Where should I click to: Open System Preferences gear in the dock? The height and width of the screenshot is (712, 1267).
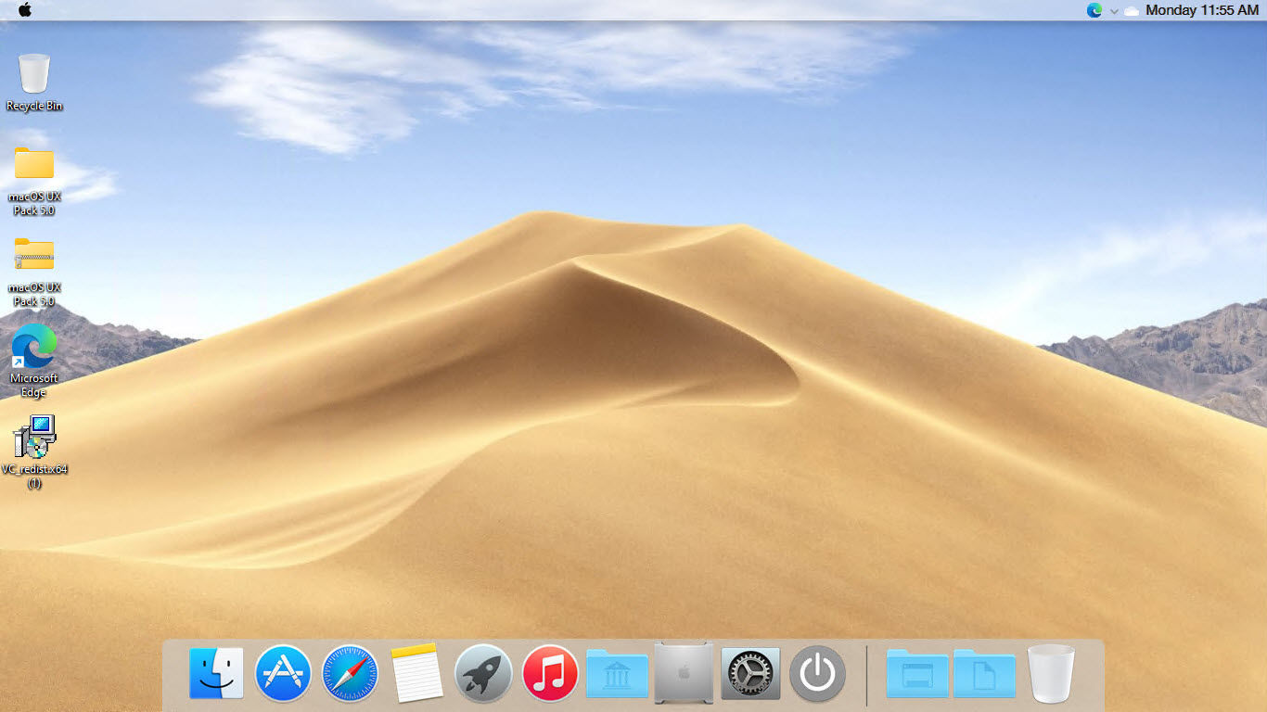point(750,672)
